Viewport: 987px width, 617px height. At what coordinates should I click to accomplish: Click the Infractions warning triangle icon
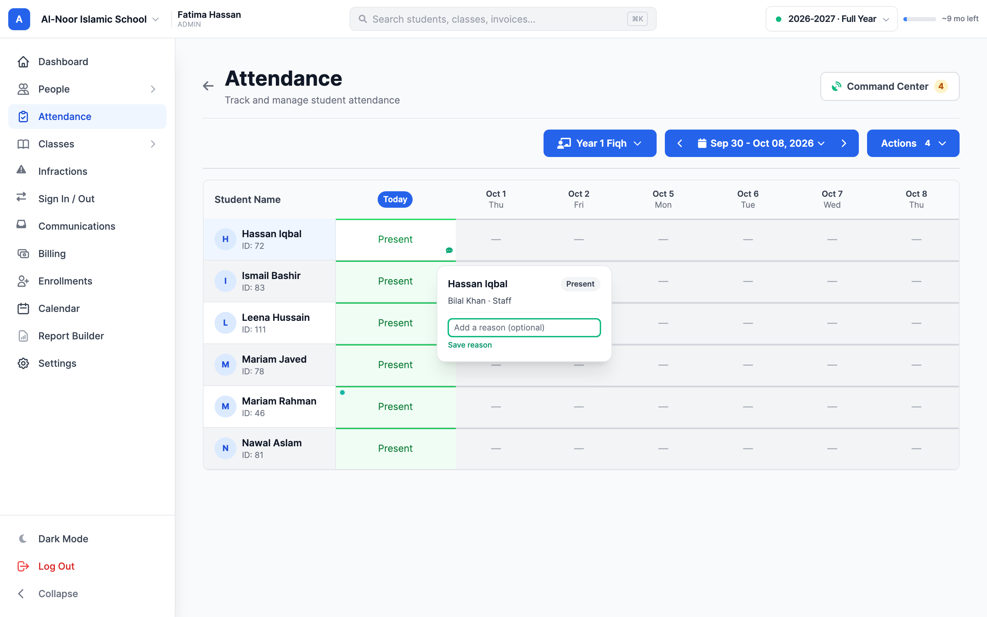click(x=21, y=170)
